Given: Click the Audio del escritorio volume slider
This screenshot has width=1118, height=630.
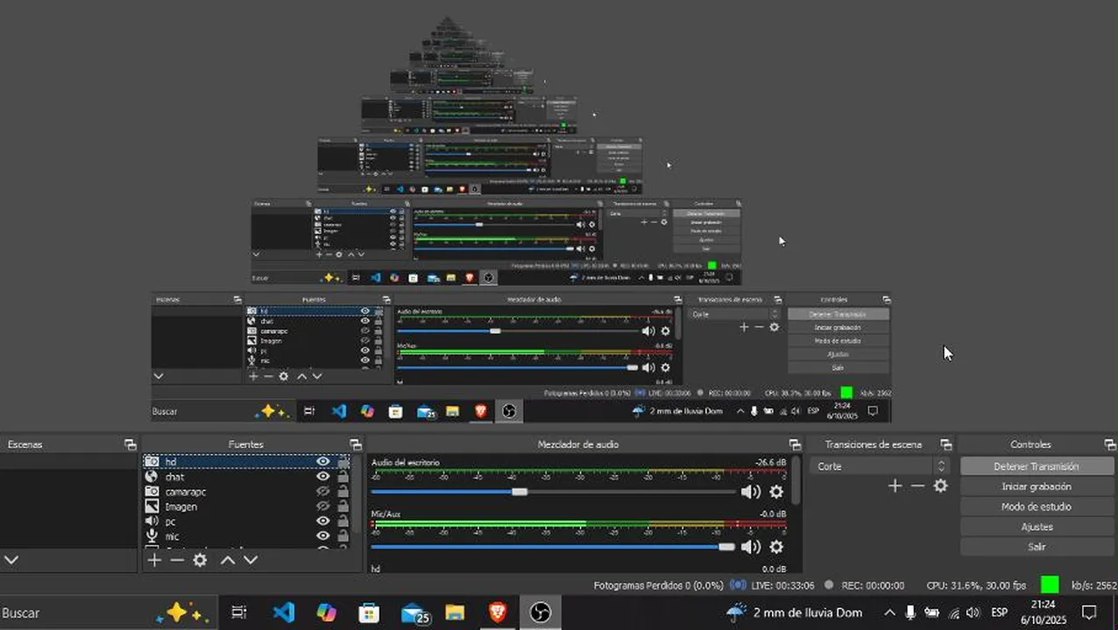Looking at the screenshot, I should 554,492.
